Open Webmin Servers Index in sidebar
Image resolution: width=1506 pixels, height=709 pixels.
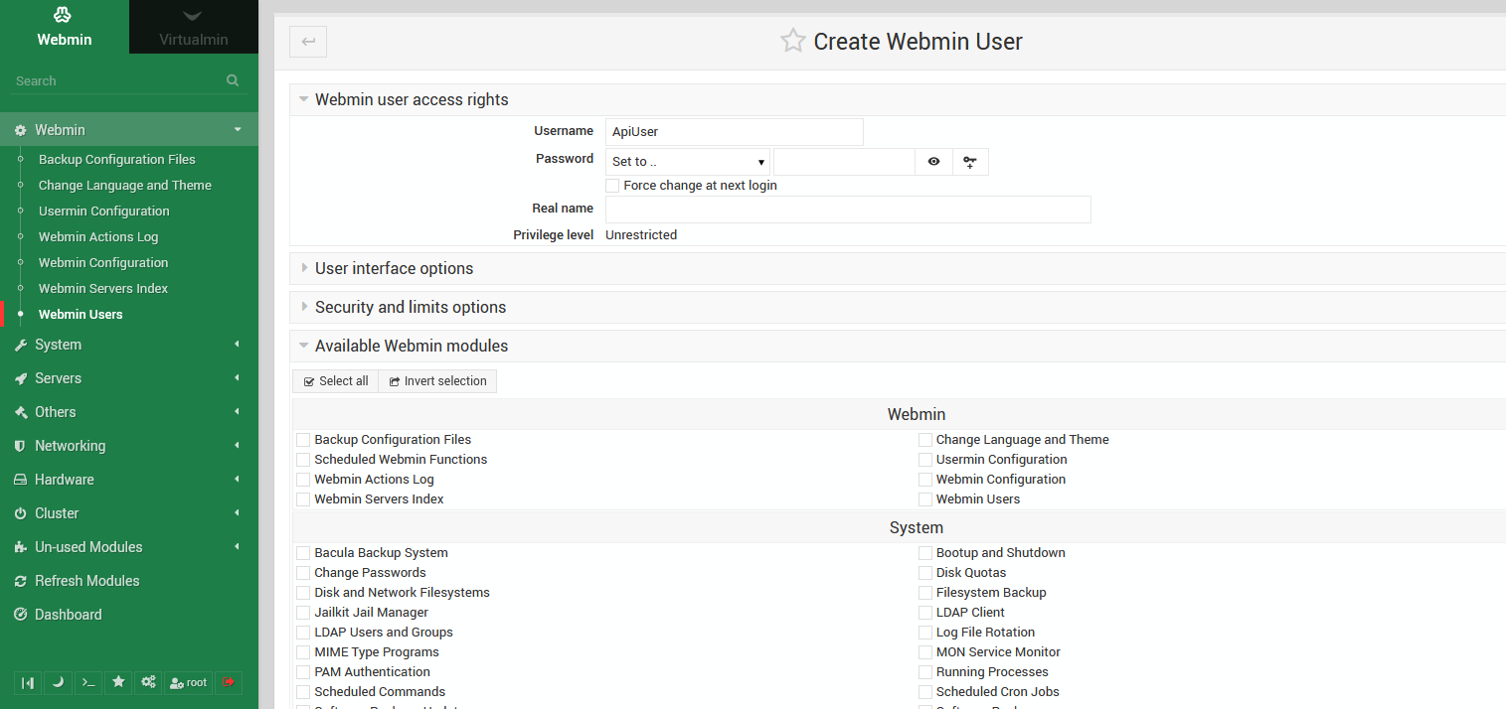tap(103, 289)
